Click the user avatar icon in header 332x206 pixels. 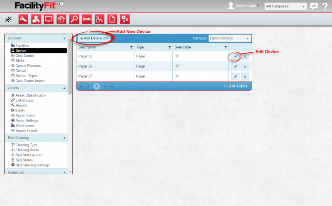[231, 6]
